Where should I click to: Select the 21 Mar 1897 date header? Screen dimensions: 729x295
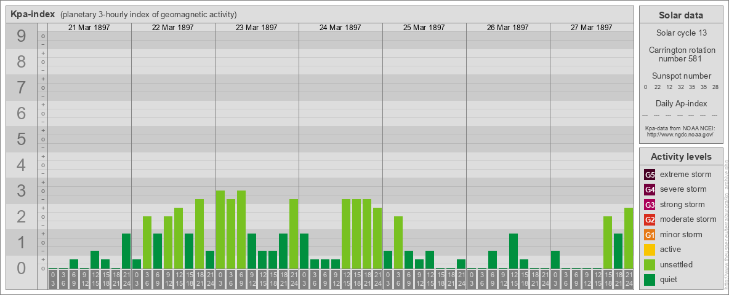pyautogui.click(x=89, y=28)
